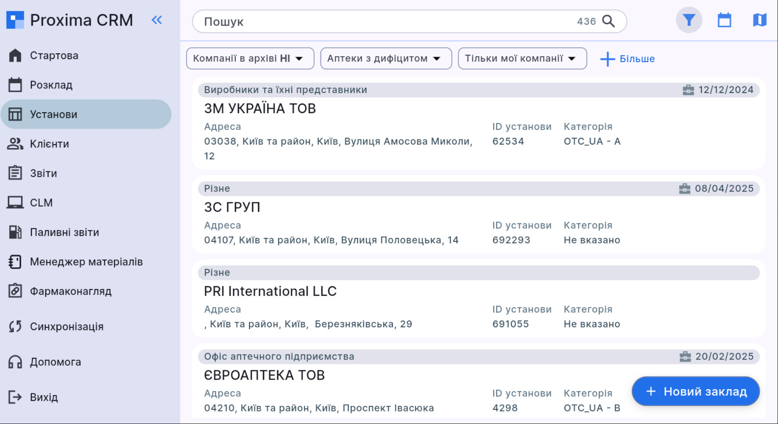Click the Паливні звіти fuel icon

(x=15, y=232)
